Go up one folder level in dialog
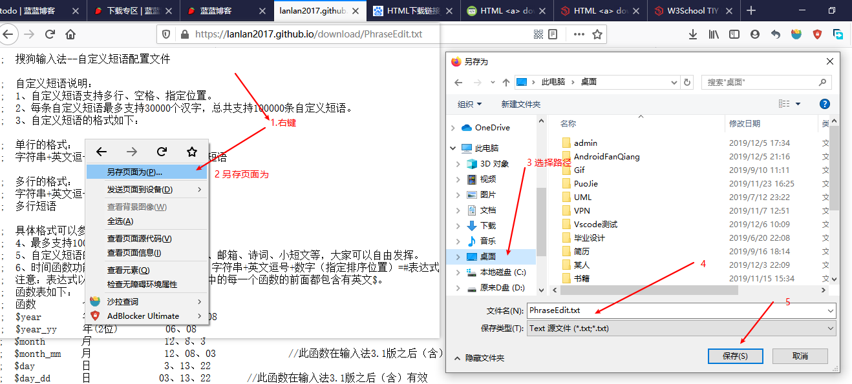This screenshot has width=852, height=384. [x=506, y=83]
